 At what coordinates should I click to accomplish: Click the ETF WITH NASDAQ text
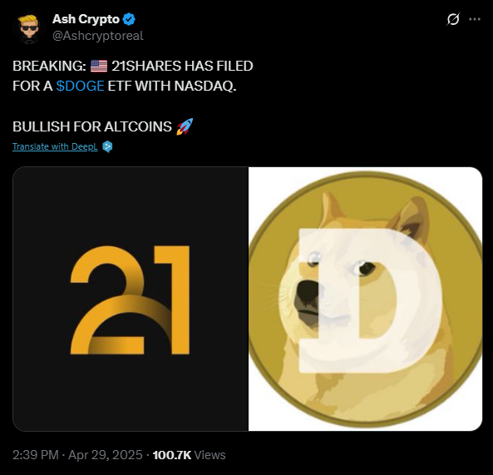tap(171, 86)
